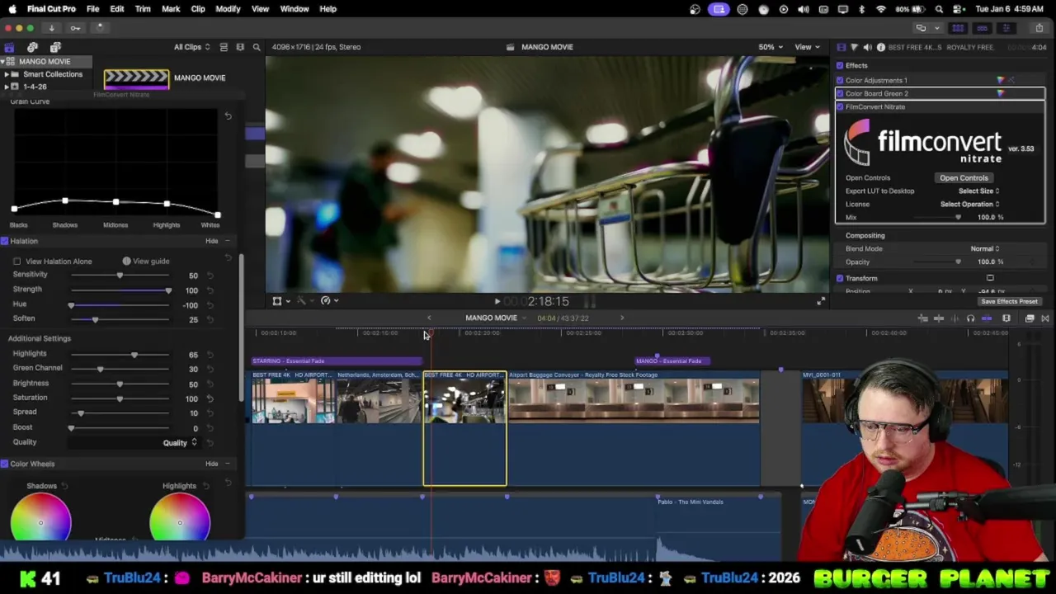Play the viewer video
The height and width of the screenshot is (594, 1056).
point(497,301)
